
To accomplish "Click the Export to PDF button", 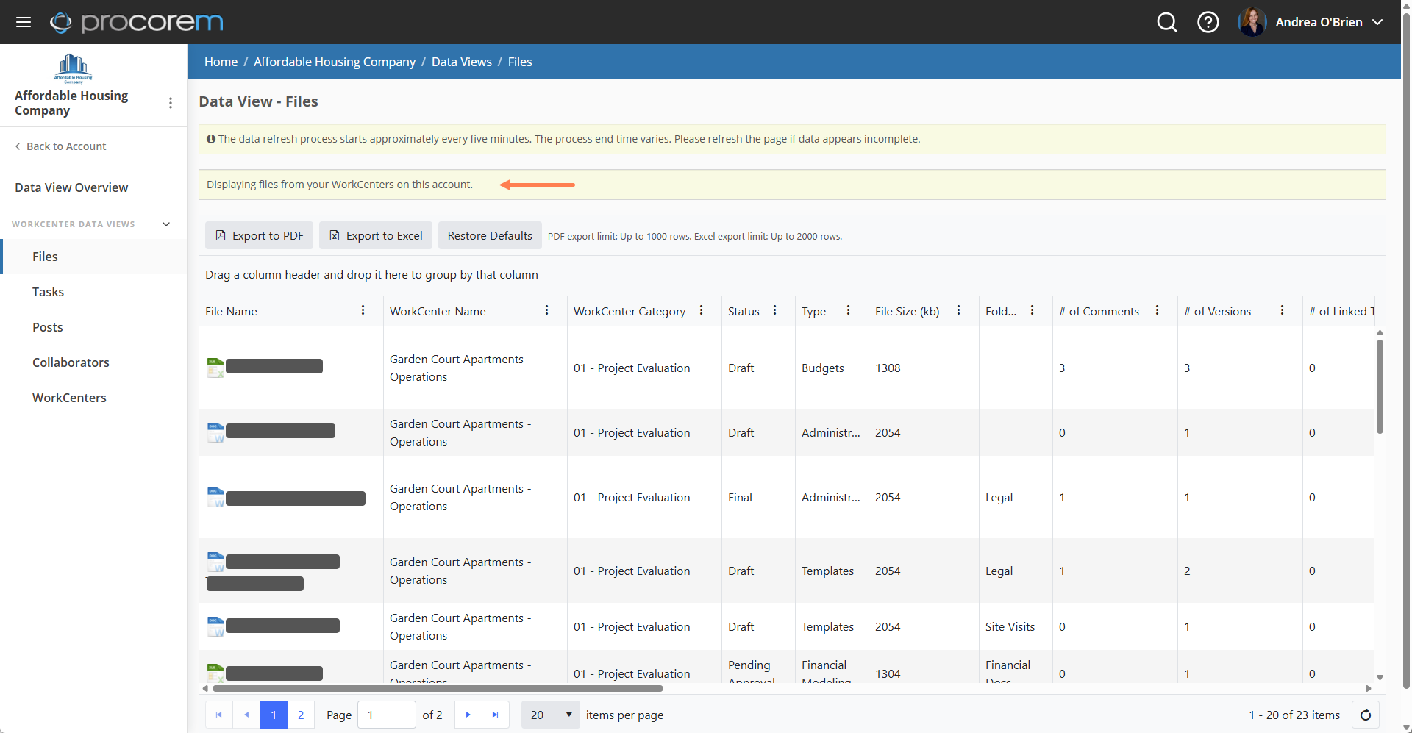I will [x=259, y=235].
